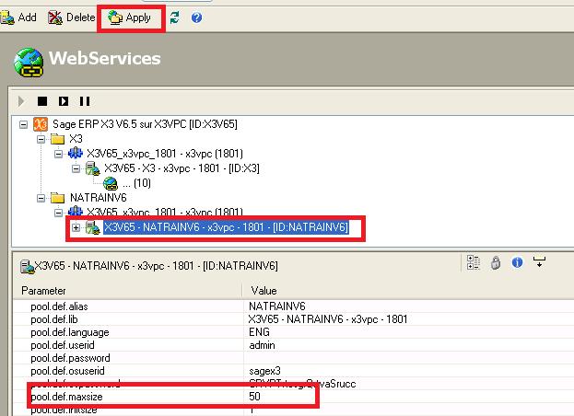Select the pool.def.password parameter

point(70,358)
